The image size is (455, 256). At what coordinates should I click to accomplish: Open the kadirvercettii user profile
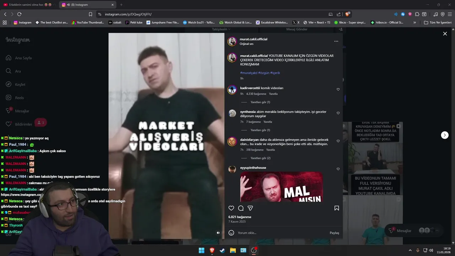point(250,88)
